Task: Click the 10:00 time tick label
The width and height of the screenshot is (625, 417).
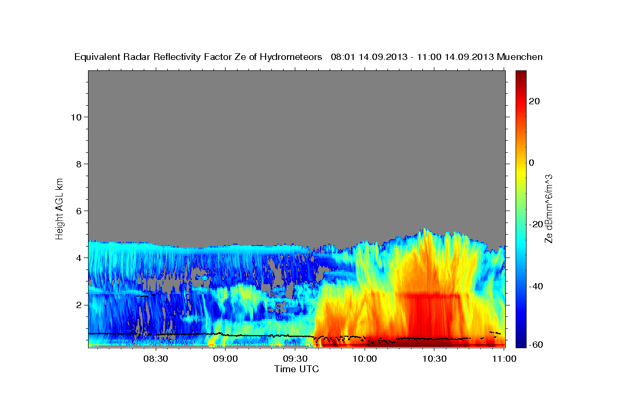Action: point(365,359)
